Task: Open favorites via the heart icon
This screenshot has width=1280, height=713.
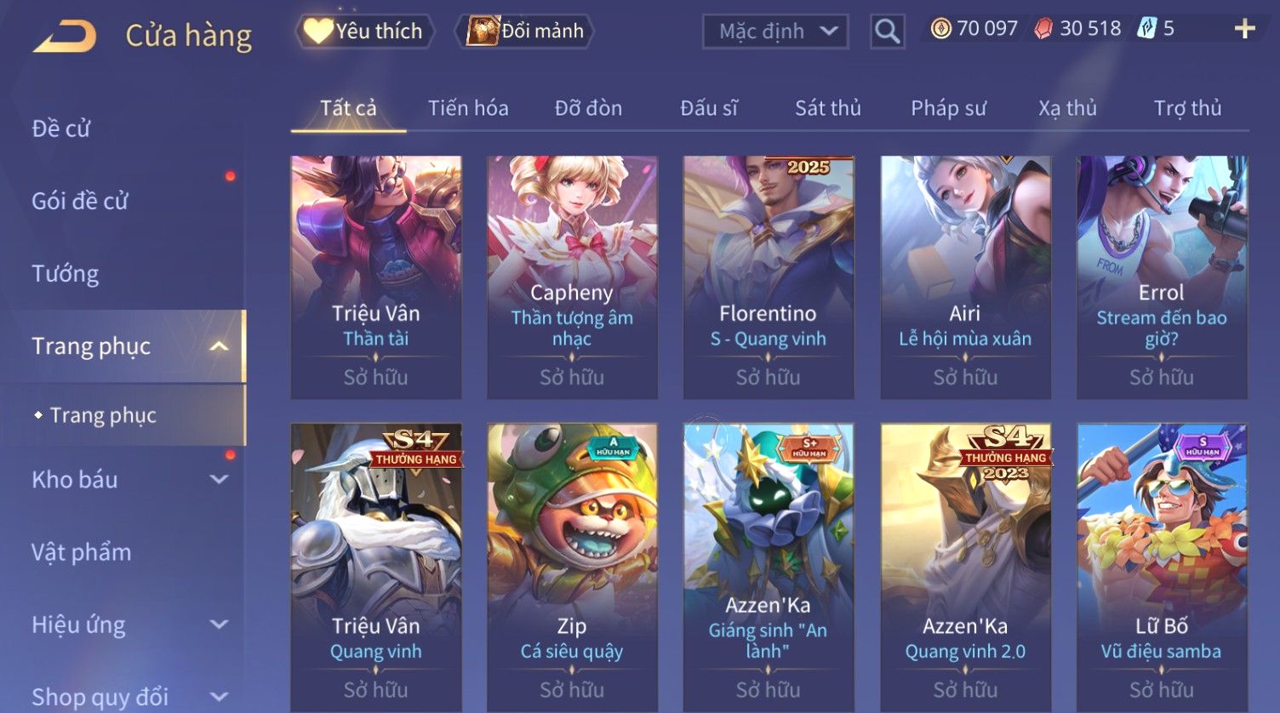Action: [317, 31]
